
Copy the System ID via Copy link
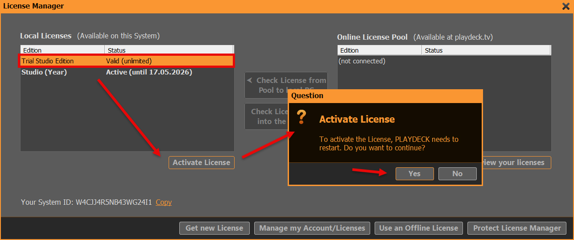tap(164, 202)
